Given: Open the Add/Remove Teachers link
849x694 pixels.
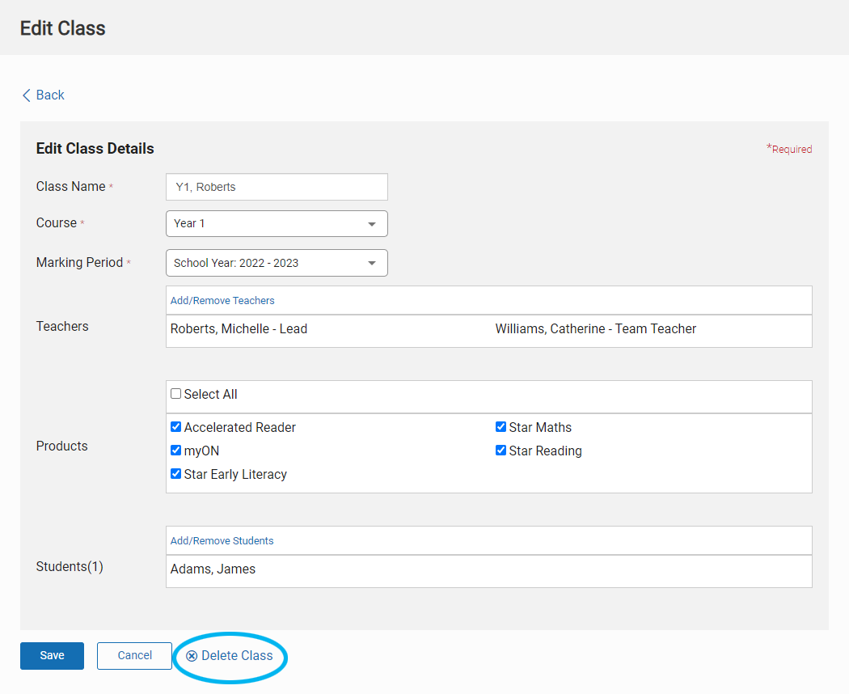Looking at the screenshot, I should [222, 301].
